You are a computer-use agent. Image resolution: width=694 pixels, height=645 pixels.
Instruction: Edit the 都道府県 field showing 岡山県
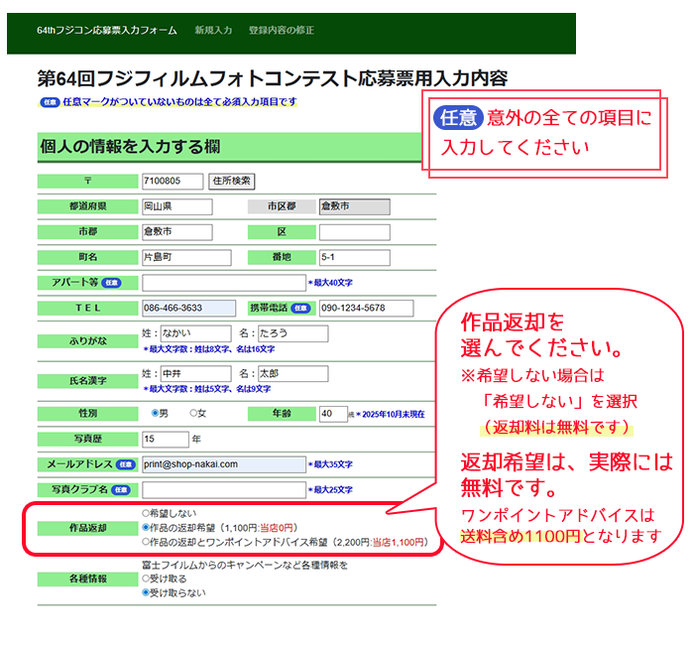tap(177, 206)
